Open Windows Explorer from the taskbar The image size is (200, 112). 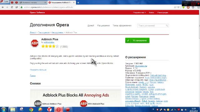point(13,110)
